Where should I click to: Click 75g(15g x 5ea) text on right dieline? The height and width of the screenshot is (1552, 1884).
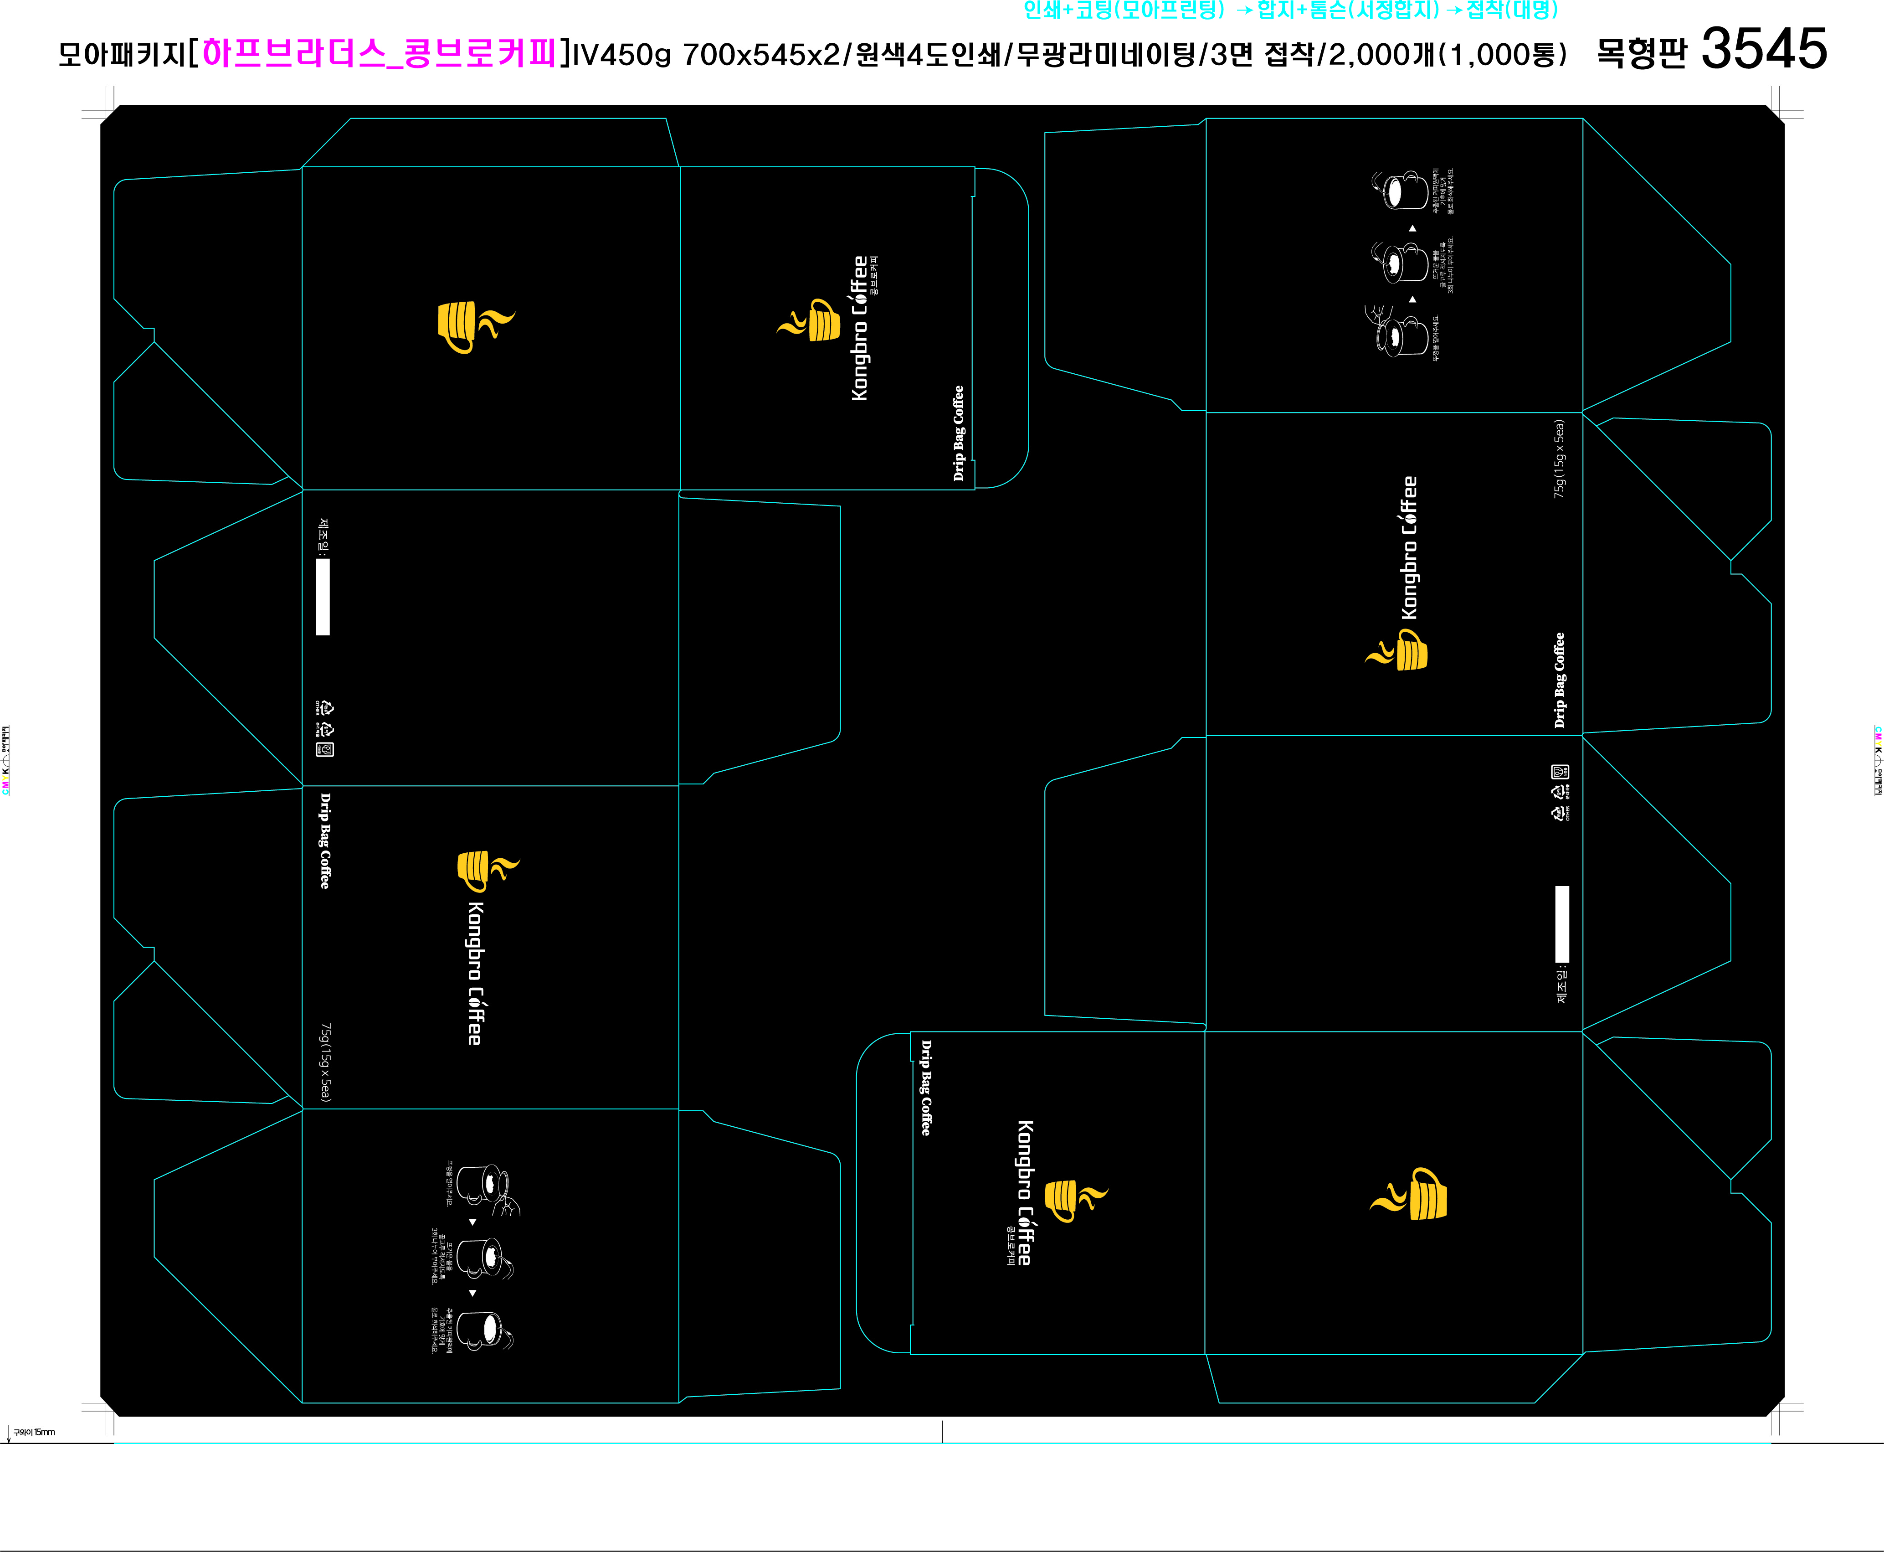(x=1560, y=459)
